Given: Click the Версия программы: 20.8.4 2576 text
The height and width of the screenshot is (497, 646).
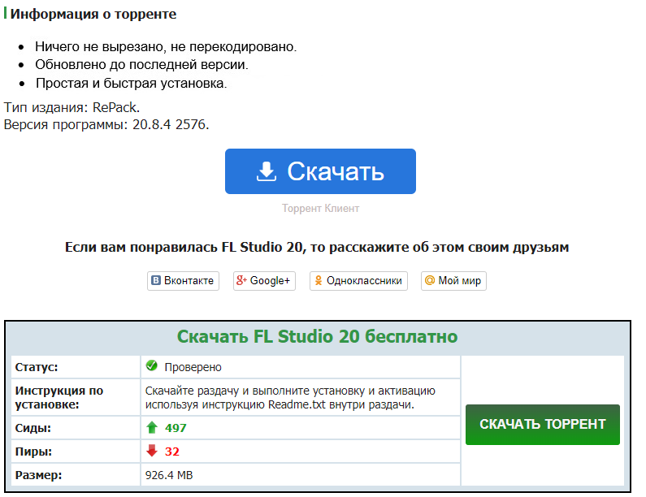Looking at the screenshot, I should coord(106,124).
